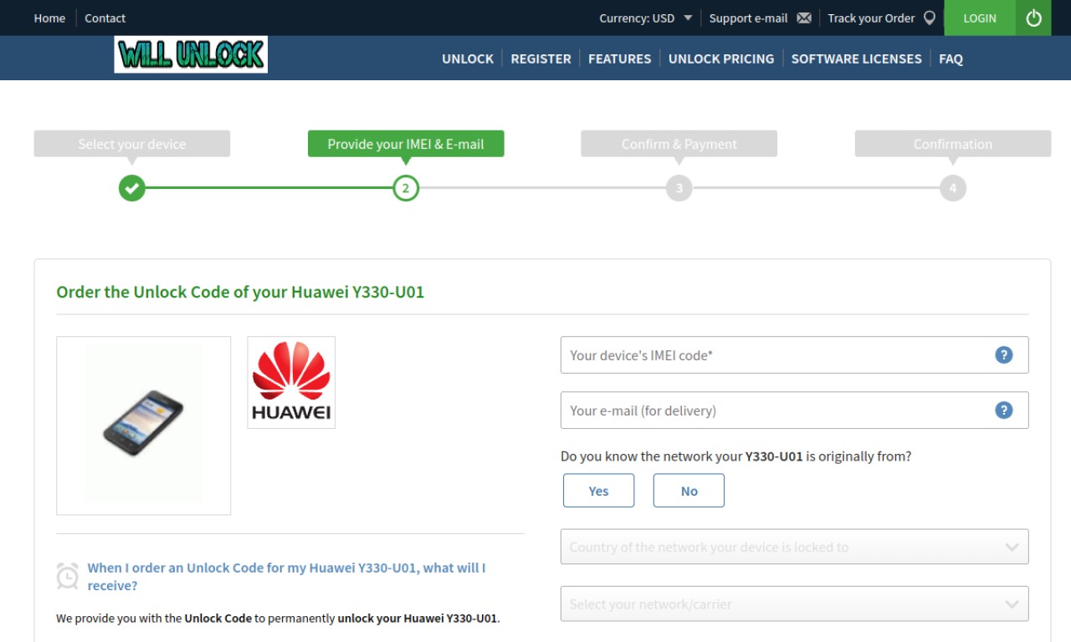Click the Support e-mail envelope icon

[804, 18]
